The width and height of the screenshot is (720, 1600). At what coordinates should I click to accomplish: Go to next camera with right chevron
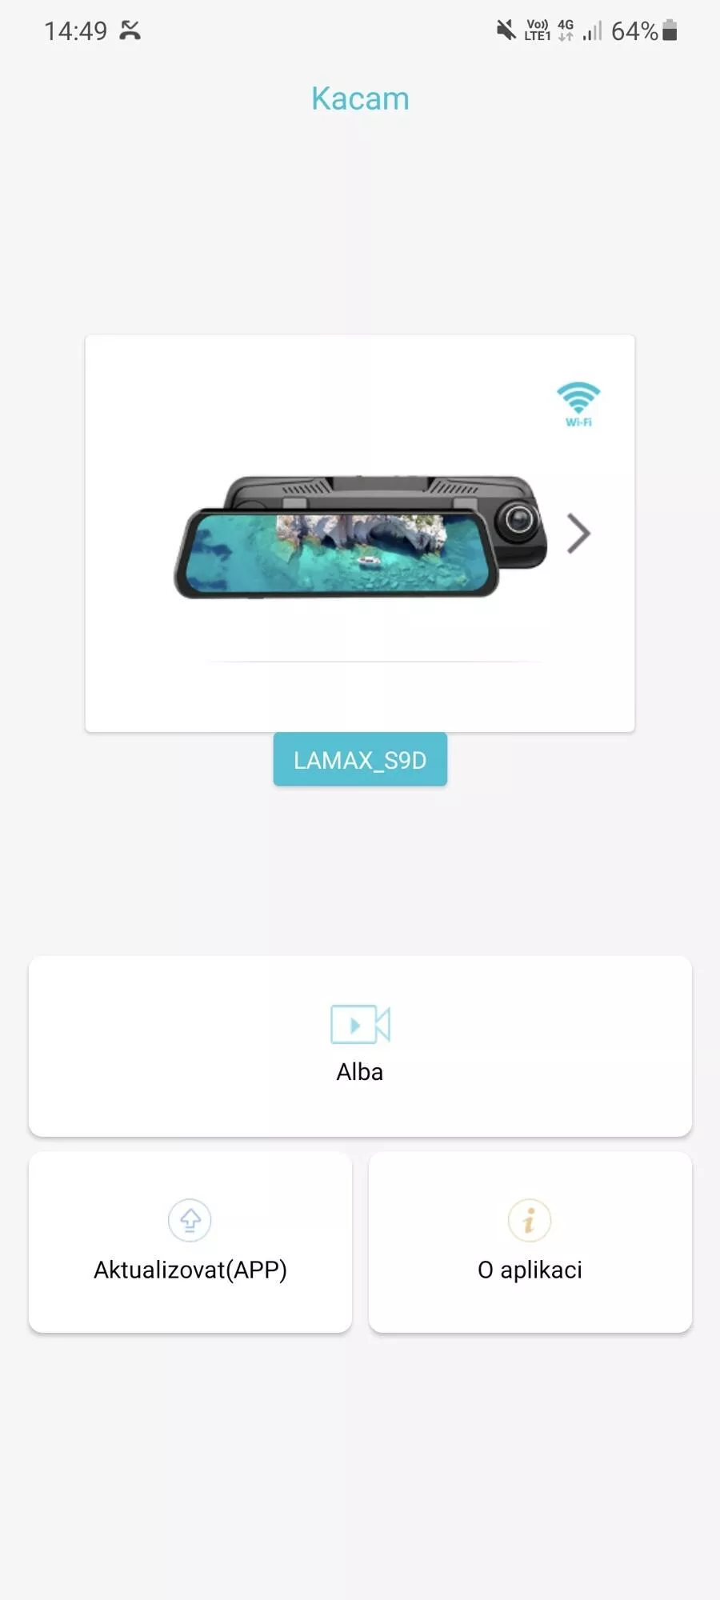(578, 534)
